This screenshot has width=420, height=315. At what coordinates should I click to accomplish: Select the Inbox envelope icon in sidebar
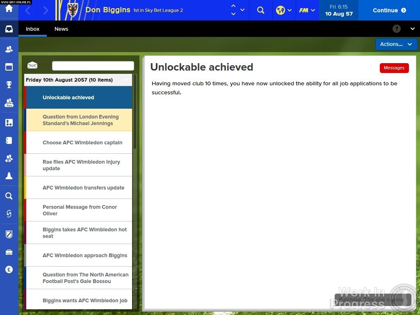9,29
